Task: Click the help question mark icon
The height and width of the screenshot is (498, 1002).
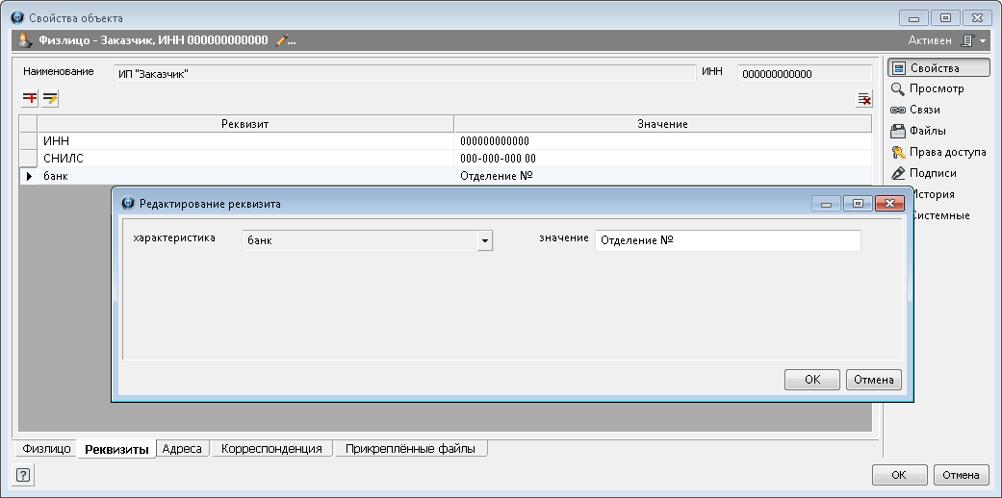Action: [23, 475]
